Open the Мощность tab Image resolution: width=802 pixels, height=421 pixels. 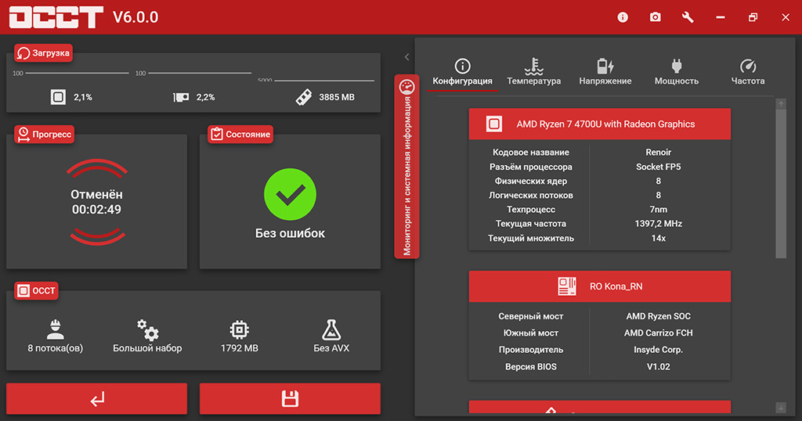(676, 73)
